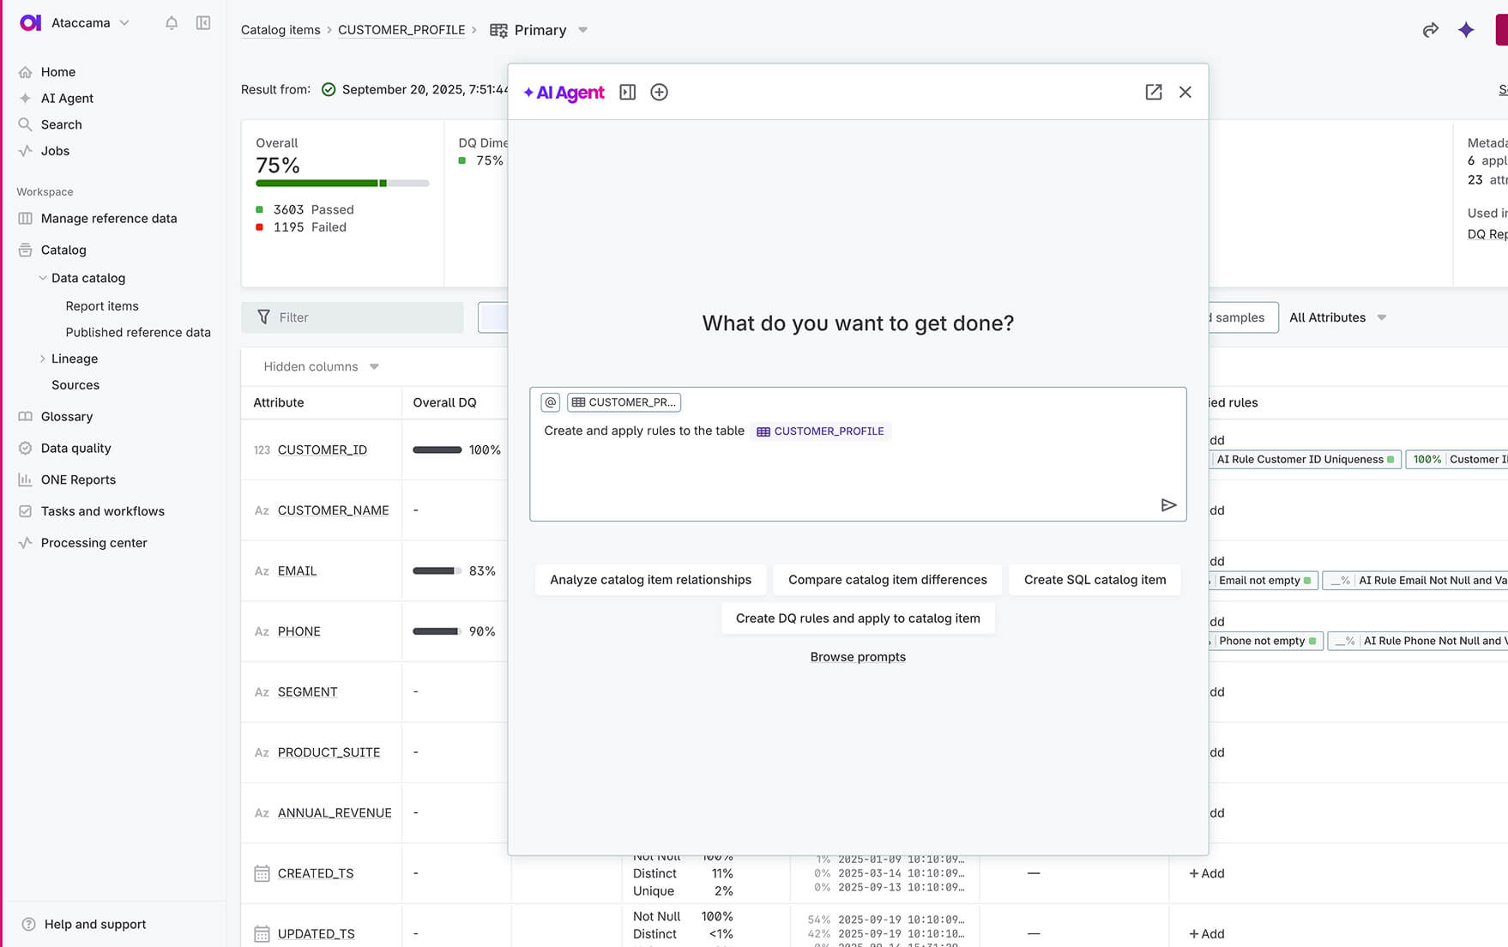Click the notifications bell icon
Screen dimensions: 1508x947
pos(172,23)
